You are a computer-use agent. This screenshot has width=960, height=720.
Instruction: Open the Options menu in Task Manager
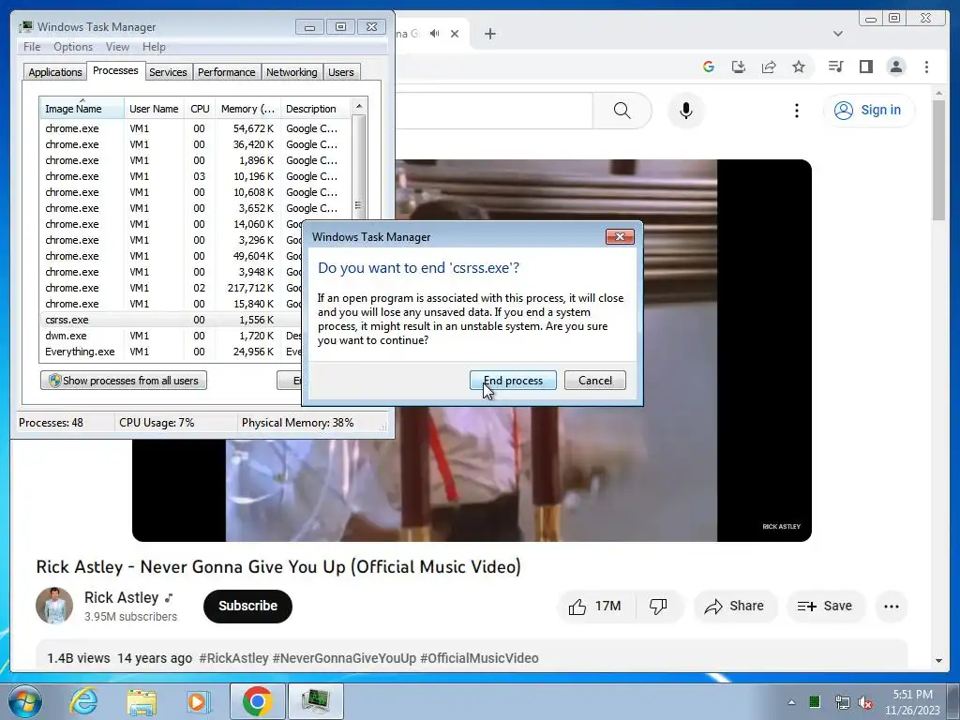point(73,47)
